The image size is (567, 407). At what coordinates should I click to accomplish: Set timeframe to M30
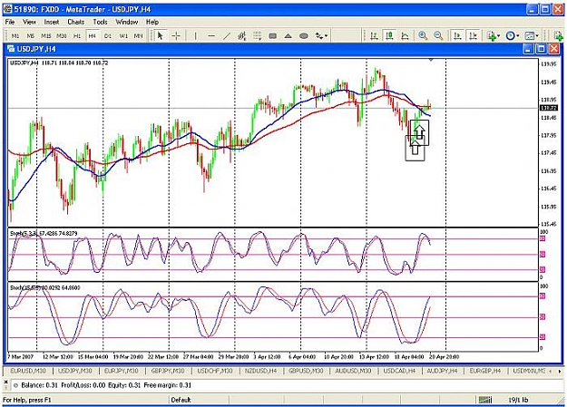(62, 36)
